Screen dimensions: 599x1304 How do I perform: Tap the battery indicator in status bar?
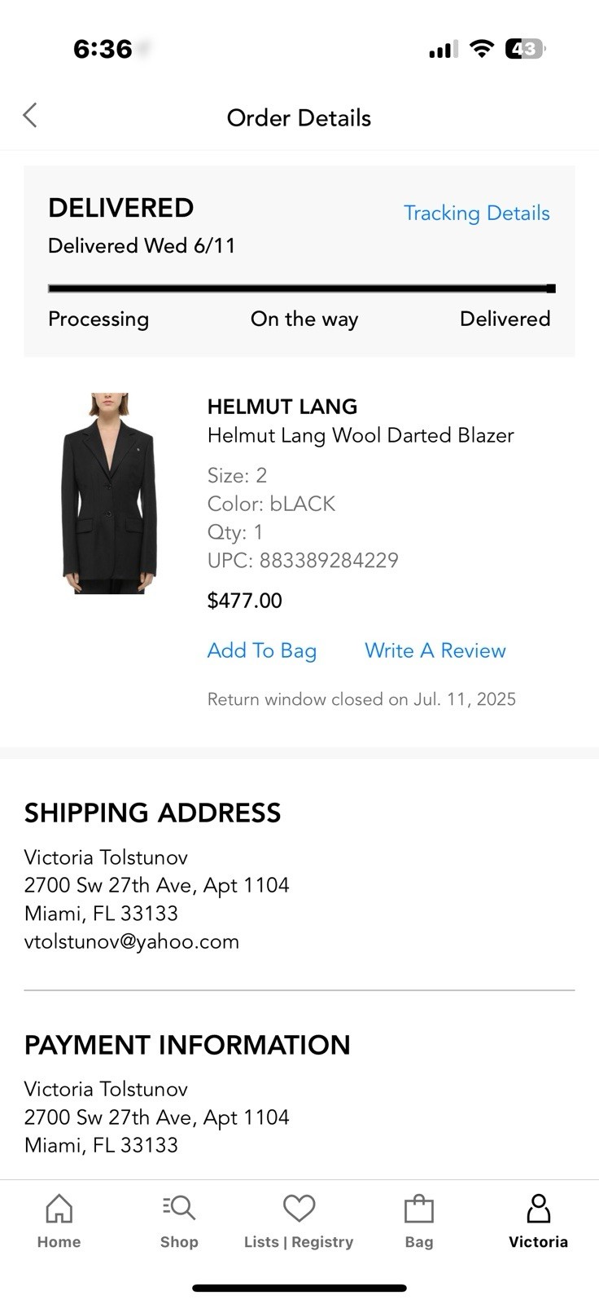(525, 50)
